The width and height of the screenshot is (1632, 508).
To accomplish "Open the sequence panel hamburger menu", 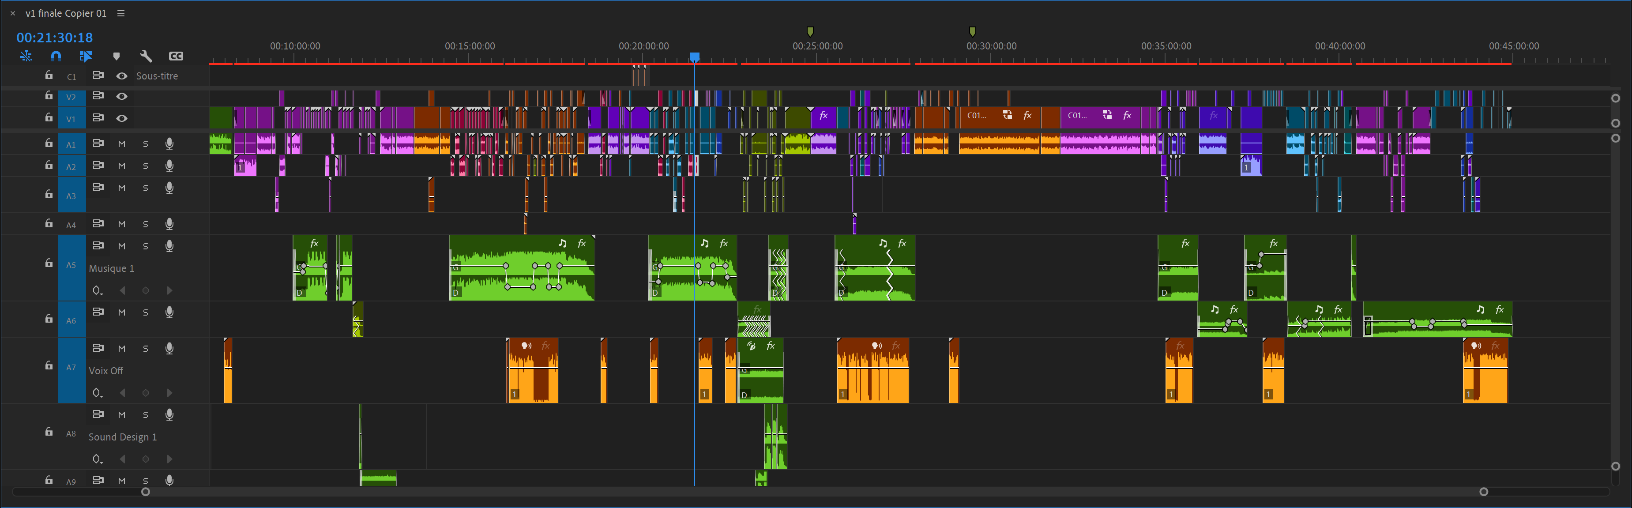I will pyautogui.click(x=121, y=13).
